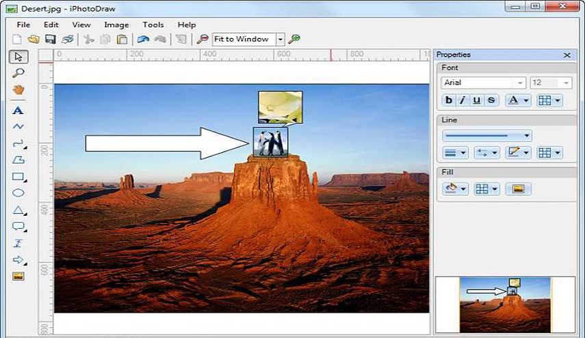Close the Properties panel
The image size is (585, 338).
567,55
